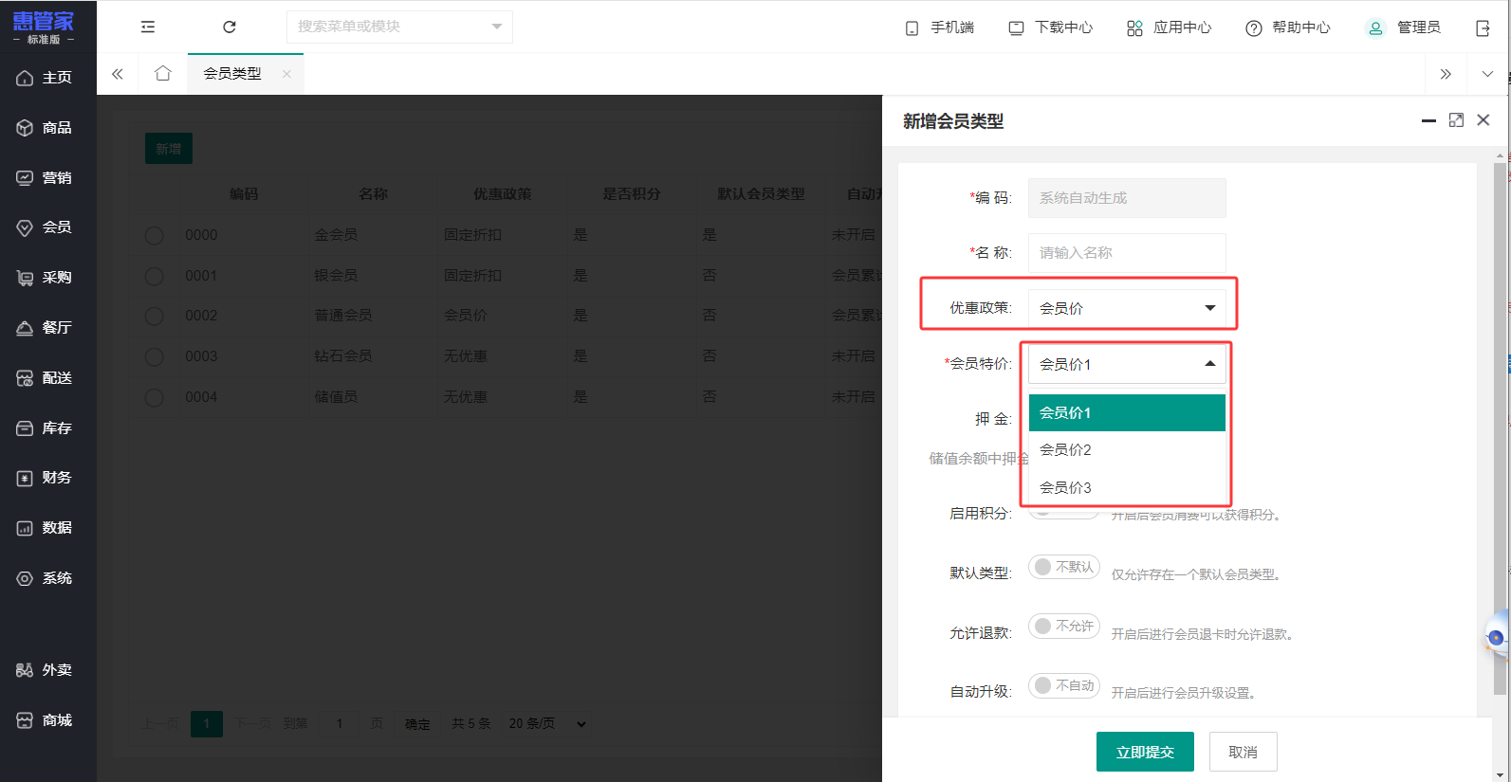Click the 优惠政策 column header
The image size is (1511, 782).
503,193
